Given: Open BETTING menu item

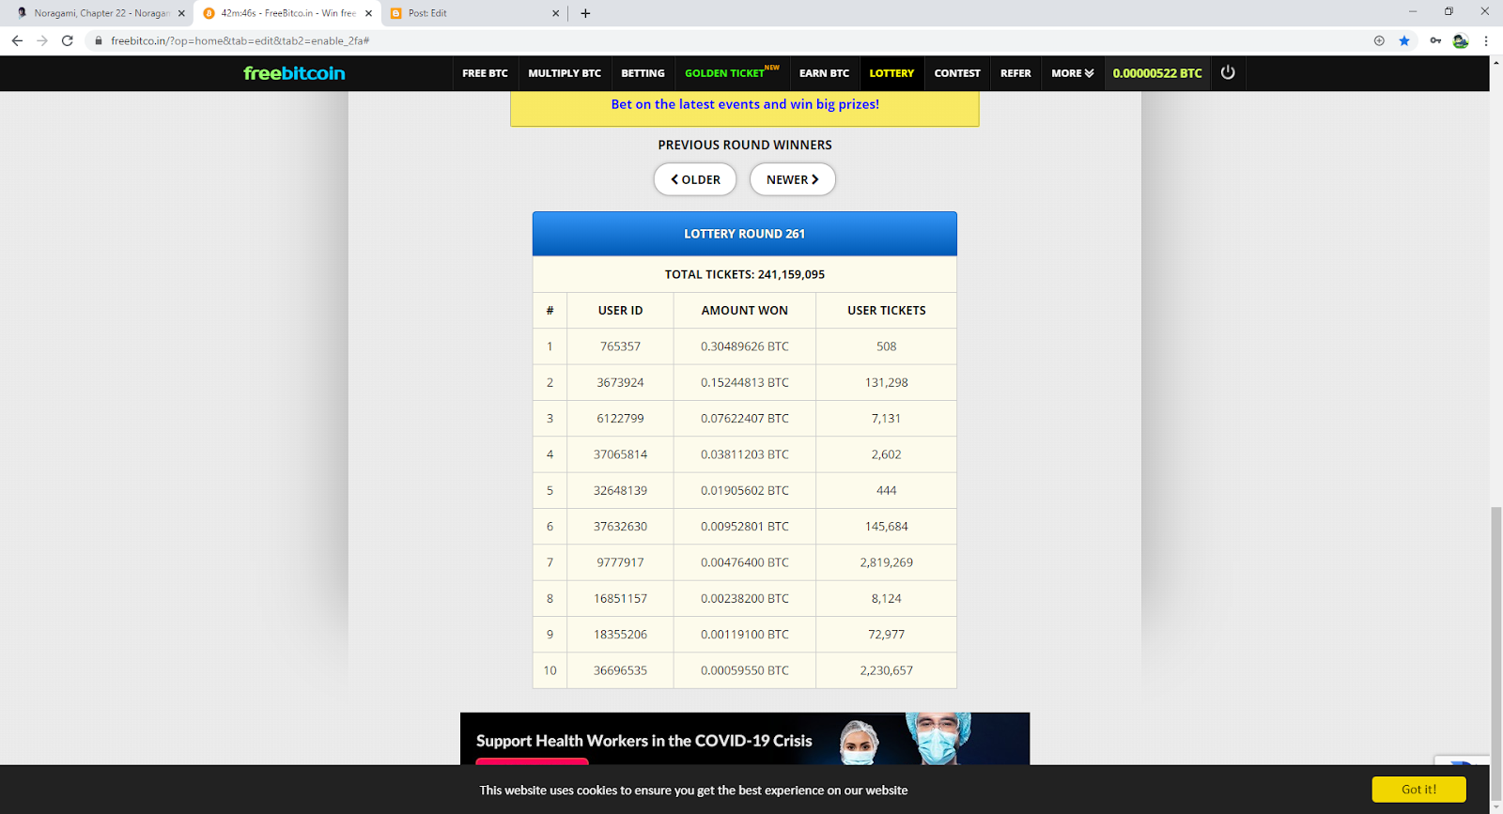Looking at the screenshot, I should point(643,73).
